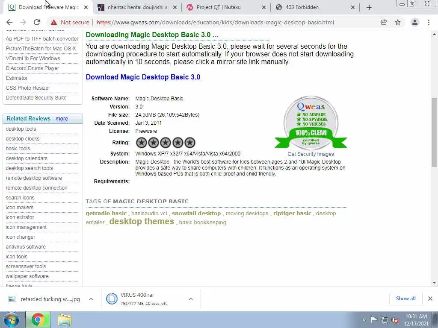This screenshot has height=328, width=438.
Task: Open CSS Photo Resizer link
Action: click(28, 88)
